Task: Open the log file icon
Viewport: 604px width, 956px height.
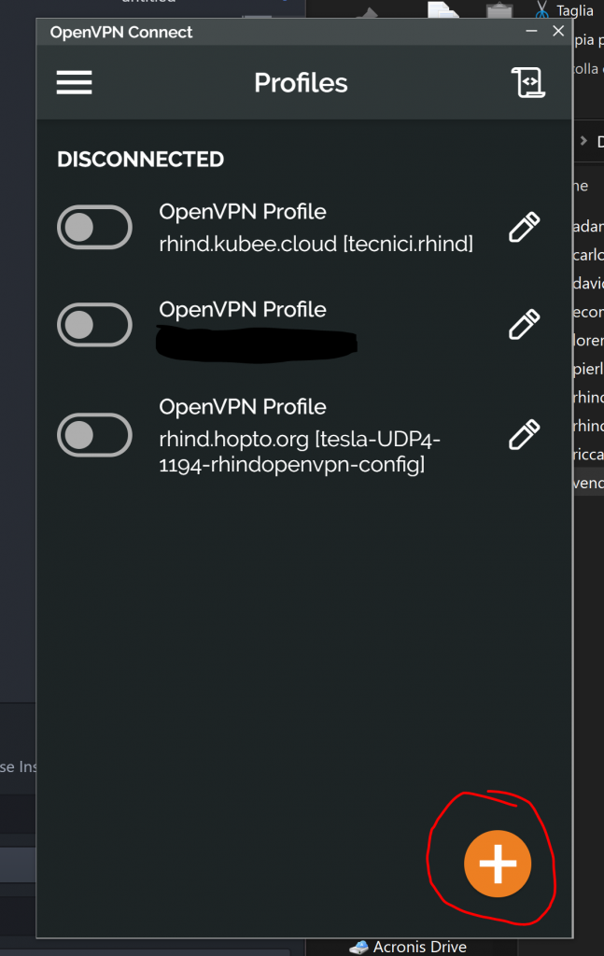Action: coord(528,82)
